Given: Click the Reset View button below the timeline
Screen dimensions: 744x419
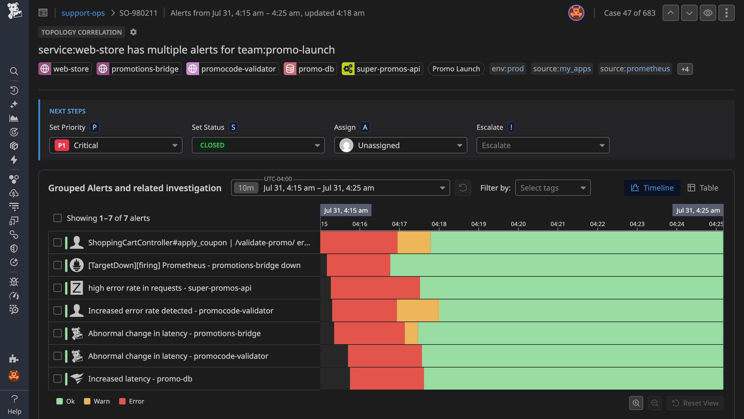Looking at the screenshot, I should pyautogui.click(x=695, y=403).
